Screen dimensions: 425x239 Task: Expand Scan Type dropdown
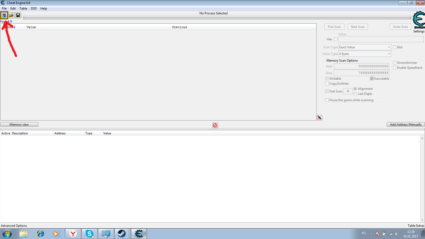click(365, 47)
